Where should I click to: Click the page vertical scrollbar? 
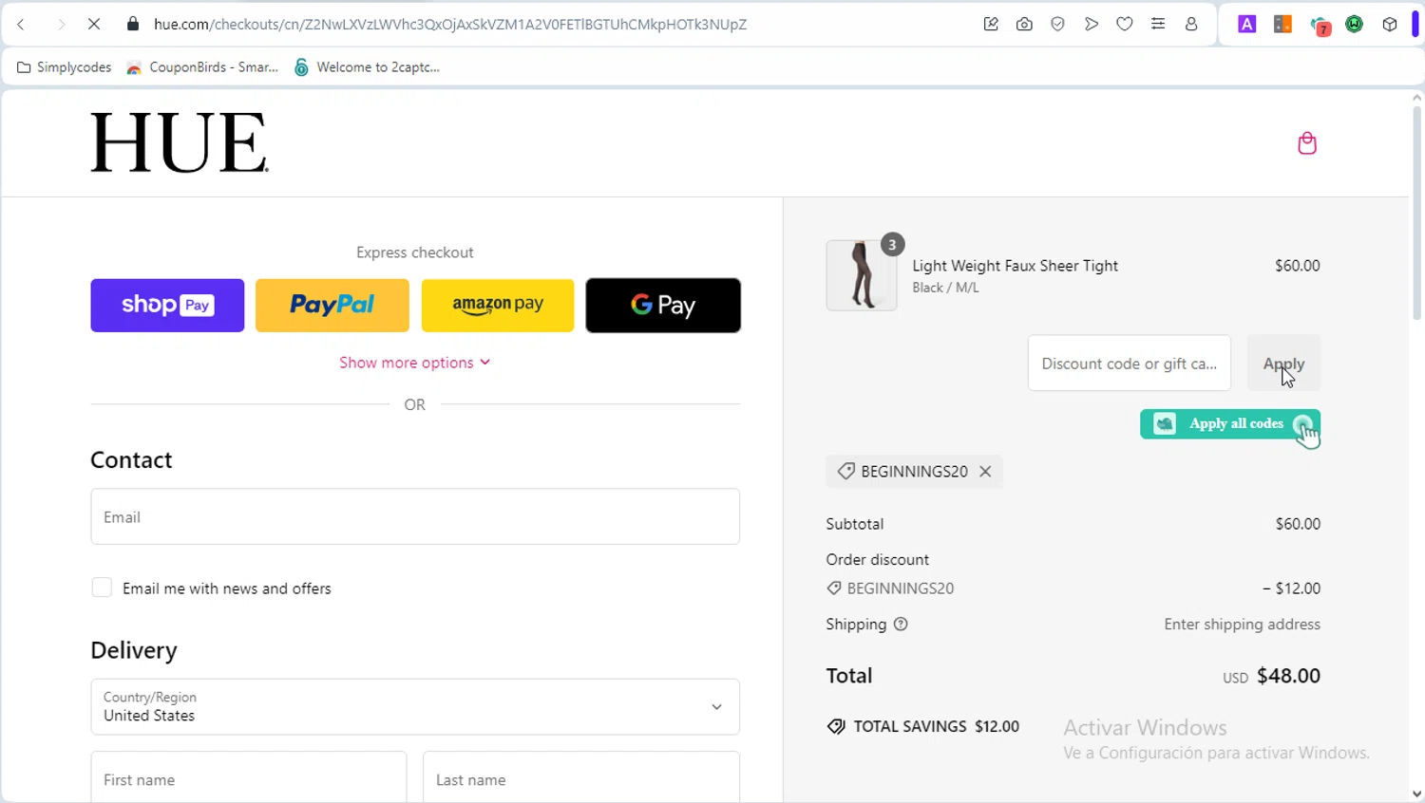(x=1416, y=214)
